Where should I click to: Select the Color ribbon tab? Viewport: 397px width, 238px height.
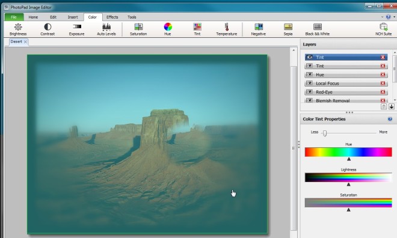point(93,17)
